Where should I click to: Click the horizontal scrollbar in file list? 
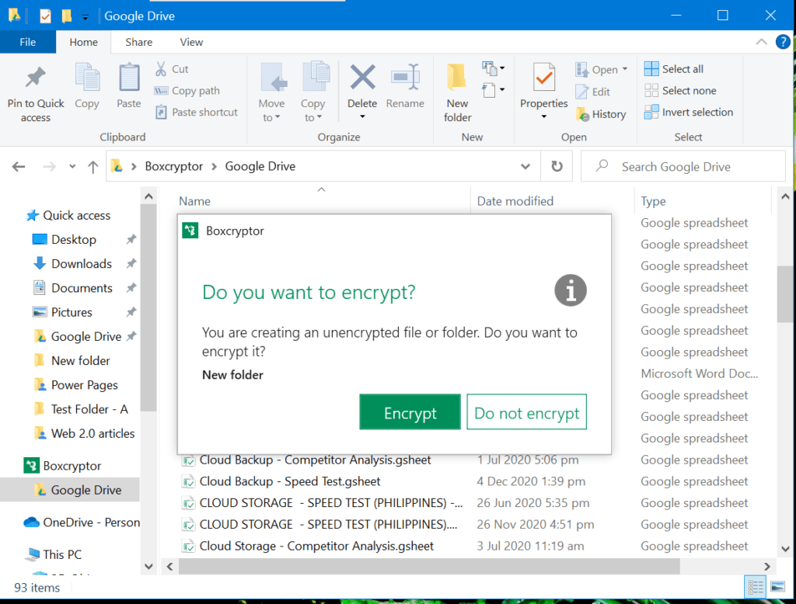429,567
